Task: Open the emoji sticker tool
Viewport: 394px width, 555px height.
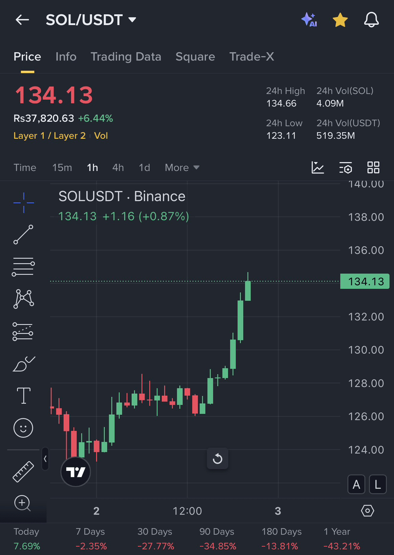Action: pyautogui.click(x=23, y=428)
